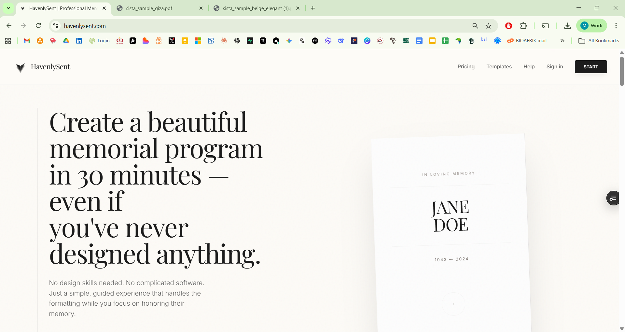The height and width of the screenshot is (332, 625).
Task: Open the LinkedIn bookmark
Action: click(79, 41)
